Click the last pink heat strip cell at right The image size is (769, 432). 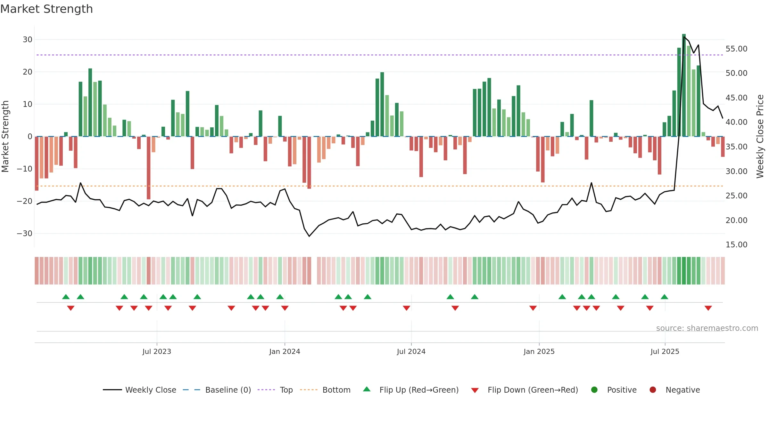tap(723, 271)
